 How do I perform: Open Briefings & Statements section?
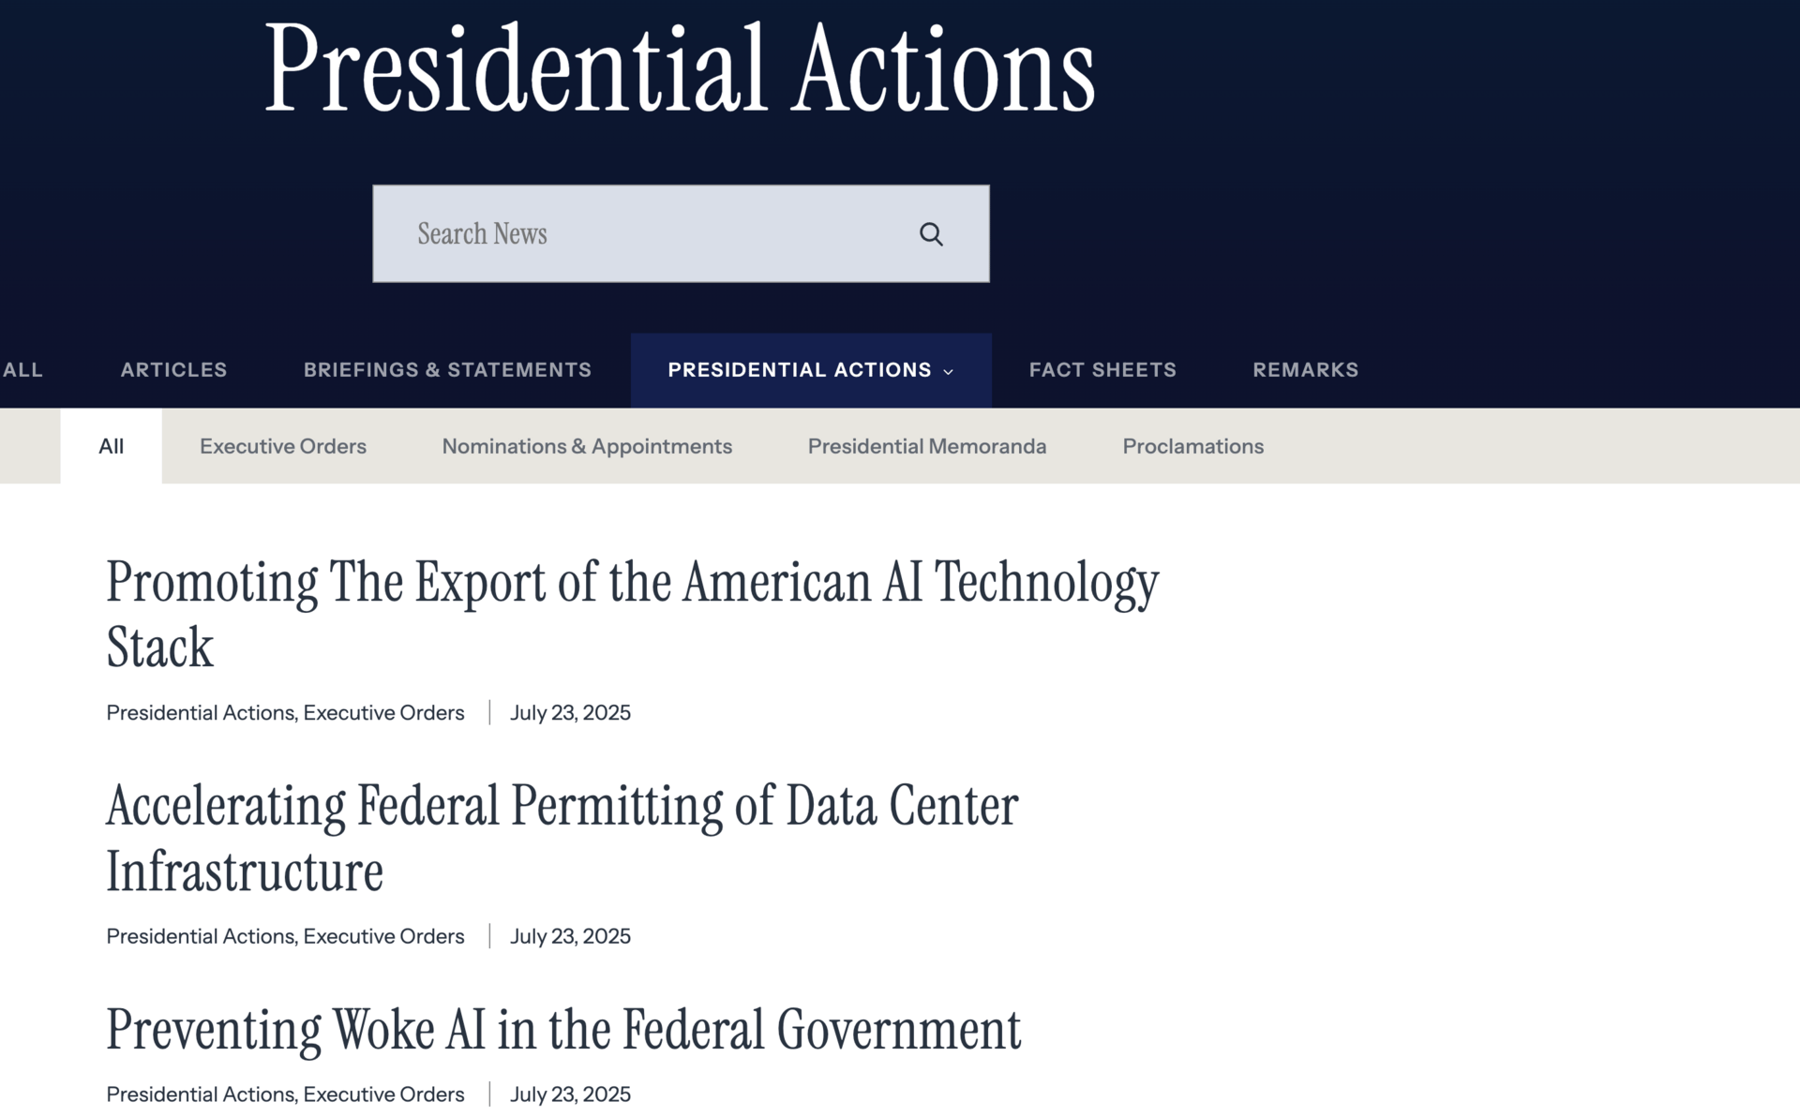coord(447,370)
